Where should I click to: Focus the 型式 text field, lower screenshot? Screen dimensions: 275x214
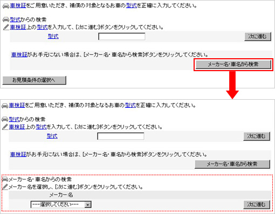coord(121,136)
